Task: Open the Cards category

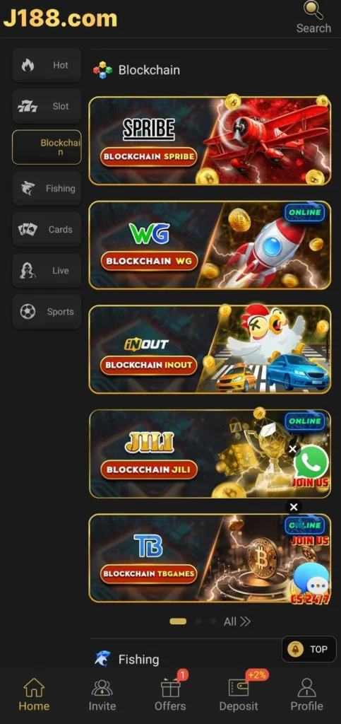Action: pyautogui.click(x=47, y=230)
